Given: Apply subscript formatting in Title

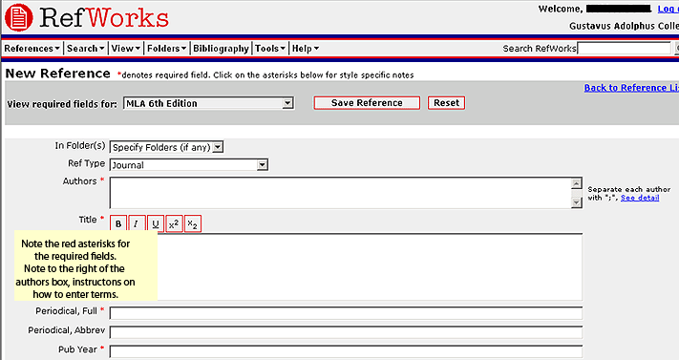Looking at the screenshot, I should 193,224.
